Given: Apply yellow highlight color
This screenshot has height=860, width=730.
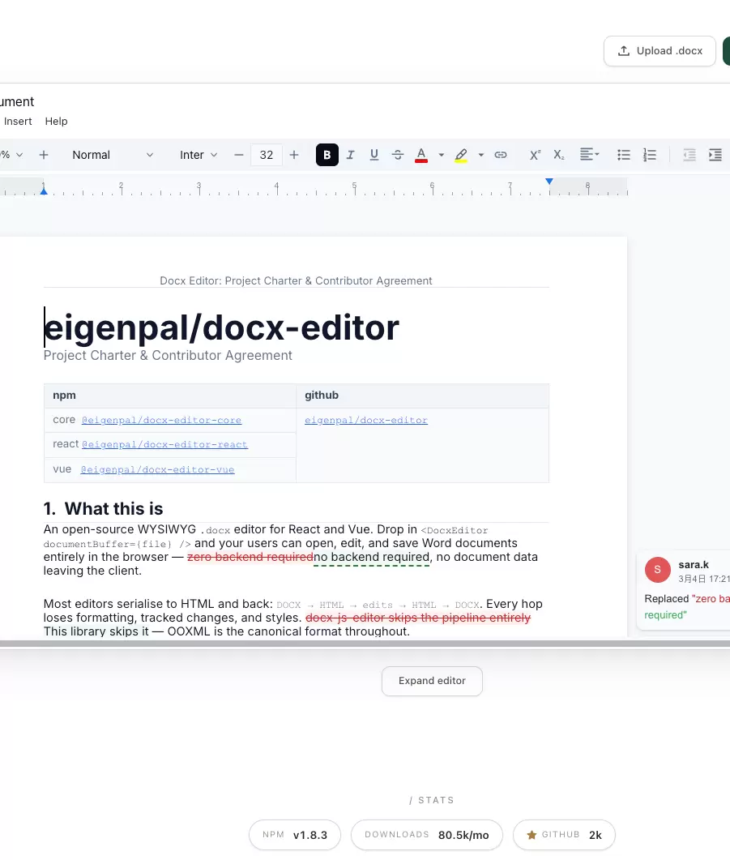Looking at the screenshot, I should [461, 155].
